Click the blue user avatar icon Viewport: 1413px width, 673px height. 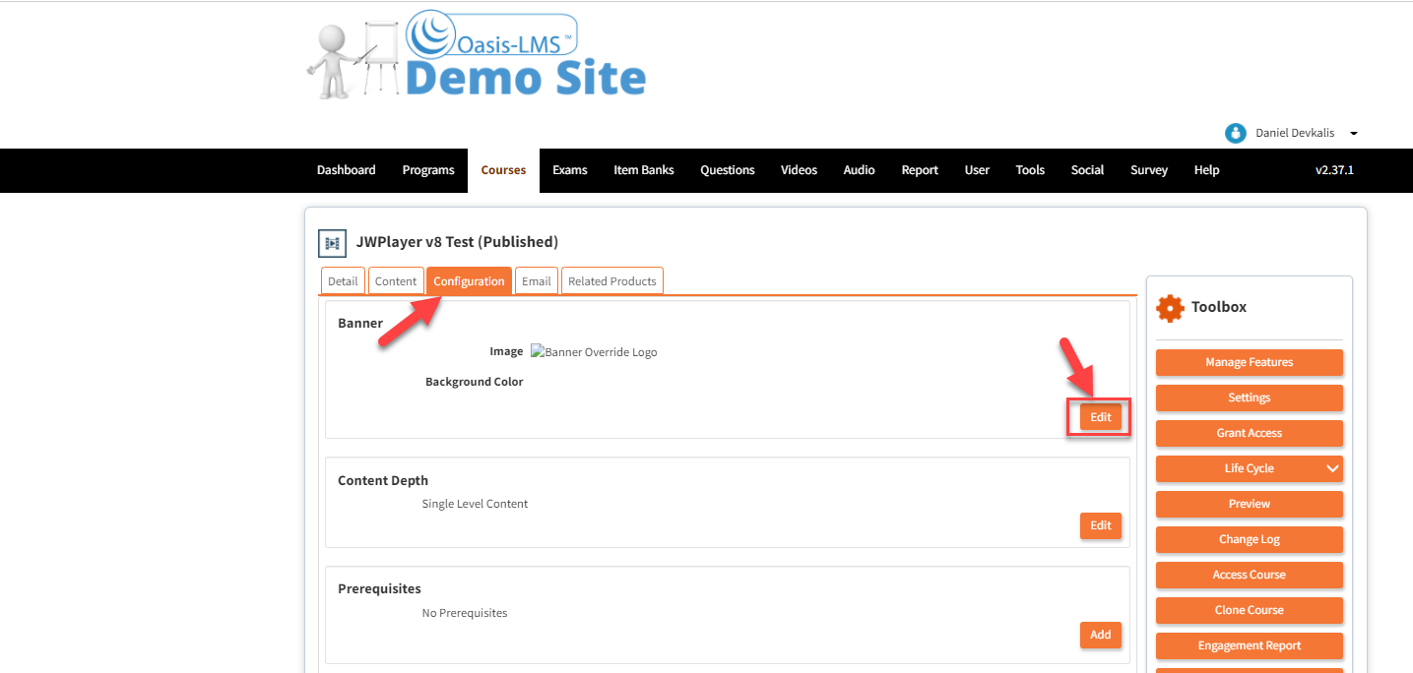[1234, 133]
